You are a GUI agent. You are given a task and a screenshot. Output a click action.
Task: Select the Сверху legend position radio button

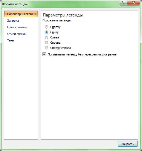pos(47,27)
